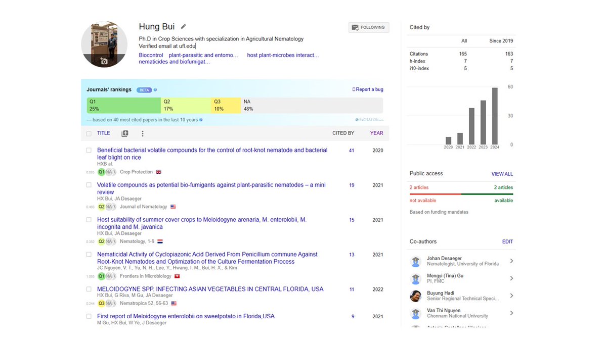Open 'Beneficial bacterial volatile compounds' article
The height and width of the screenshot is (341, 607).
tap(212, 154)
